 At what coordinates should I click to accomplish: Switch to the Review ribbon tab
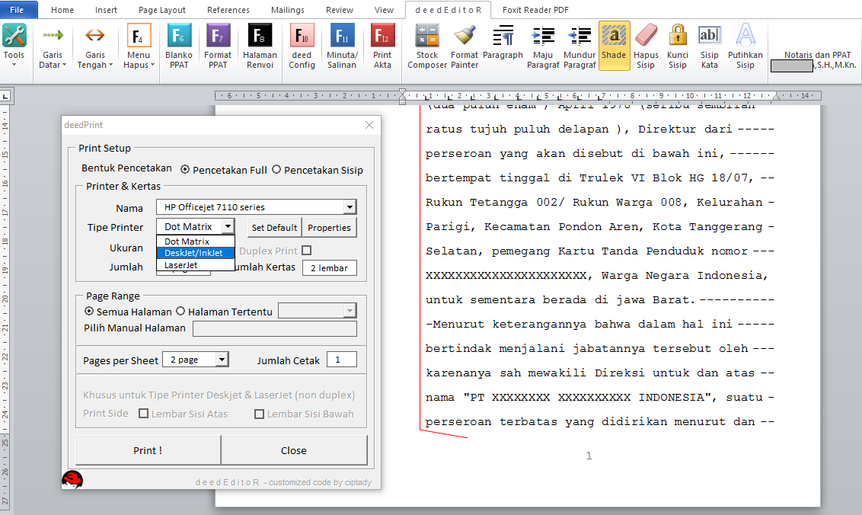339,10
